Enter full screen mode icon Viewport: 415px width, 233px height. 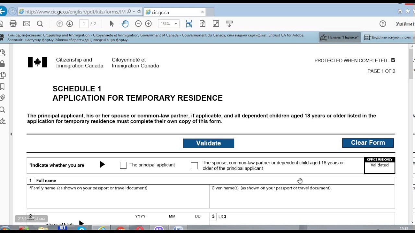216,24
